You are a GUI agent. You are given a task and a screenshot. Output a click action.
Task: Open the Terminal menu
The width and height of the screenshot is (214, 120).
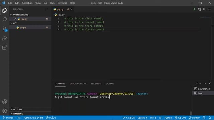pyautogui.click(x=62, y=3)
